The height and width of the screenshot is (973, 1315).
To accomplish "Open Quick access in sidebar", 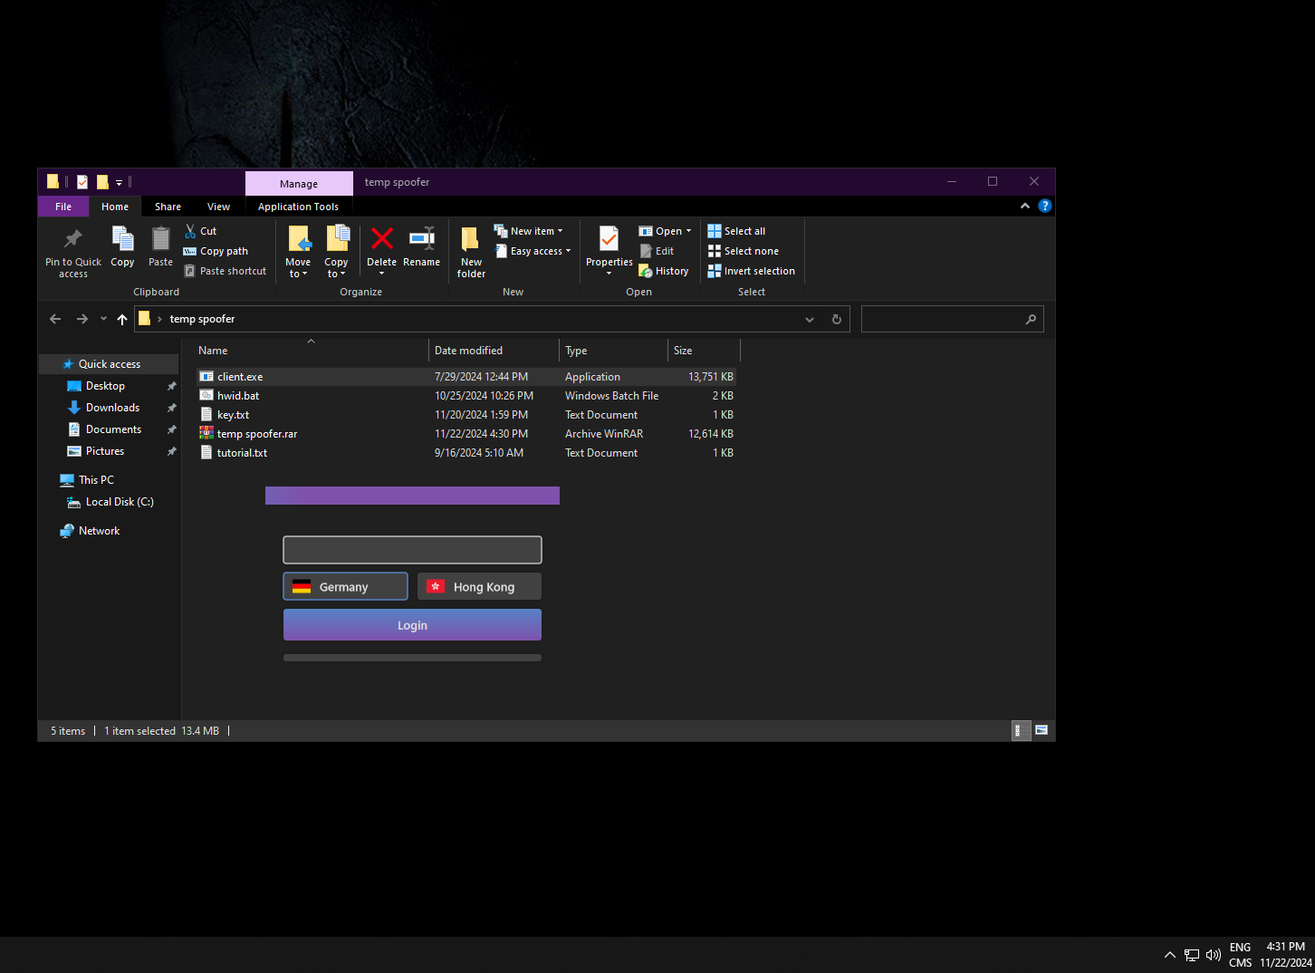I will [x=109, y=364].
